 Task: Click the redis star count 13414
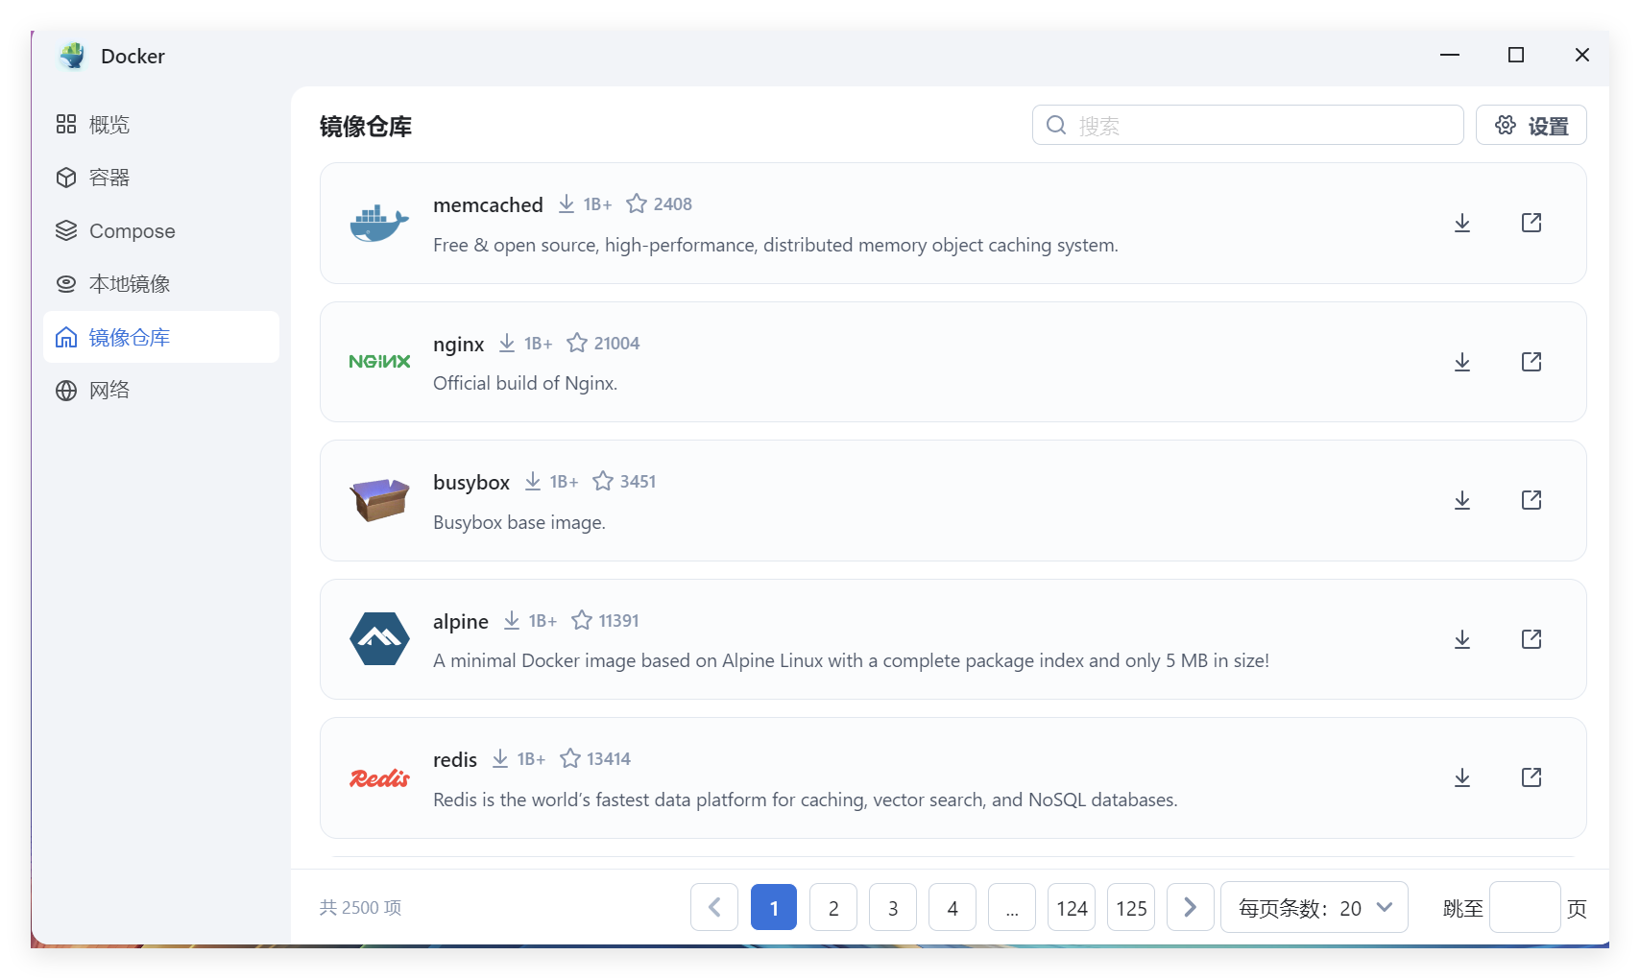coord(609,759)
